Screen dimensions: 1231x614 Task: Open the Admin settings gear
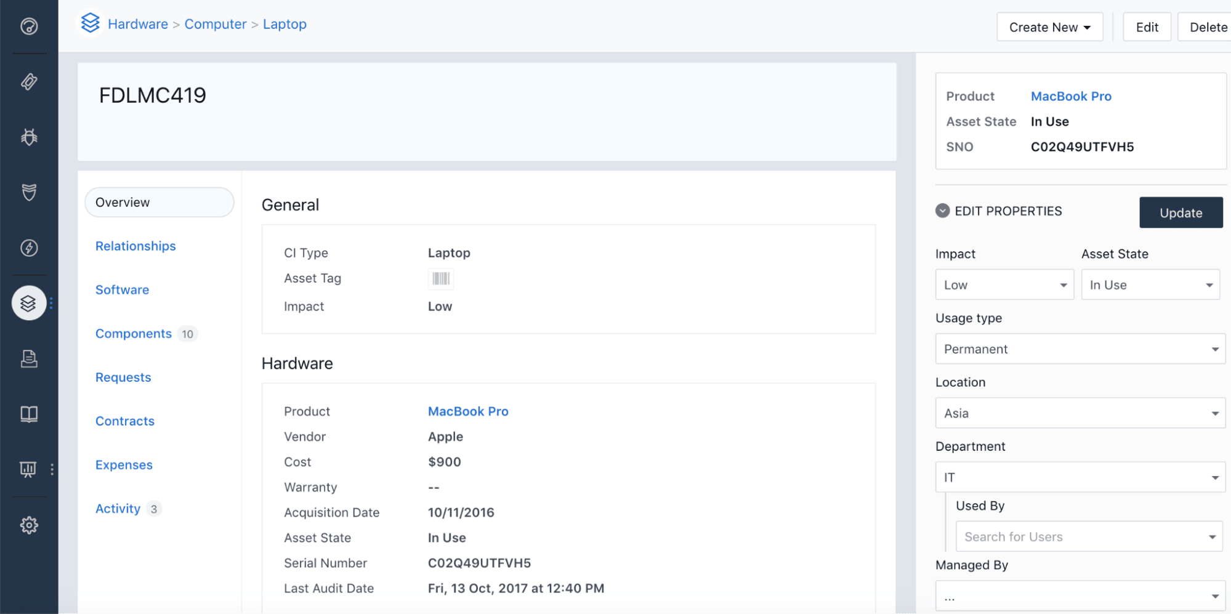pos(28,524)
